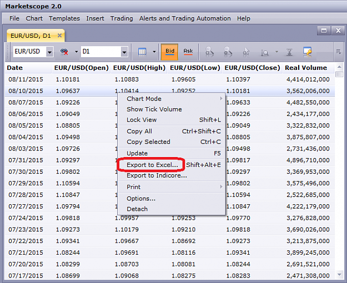Click the table view mode icon

(142, 52)
